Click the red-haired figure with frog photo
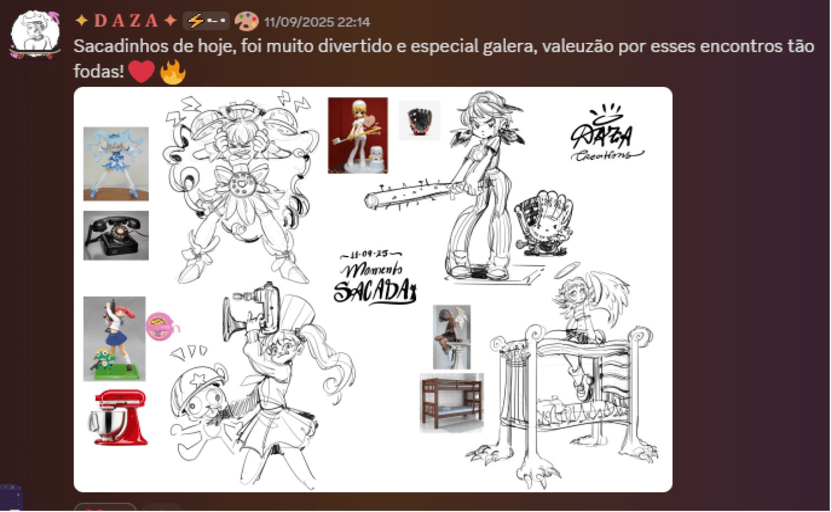The image size is (831, 512). [x=114, y=339]
